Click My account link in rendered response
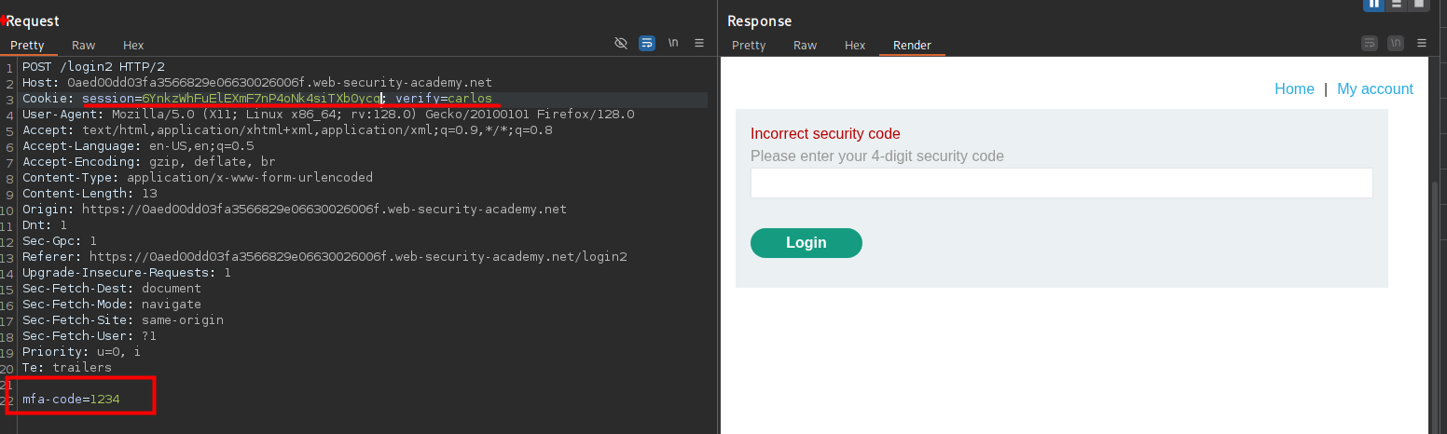This screenshot has height=434, width=1447. 1375,89
